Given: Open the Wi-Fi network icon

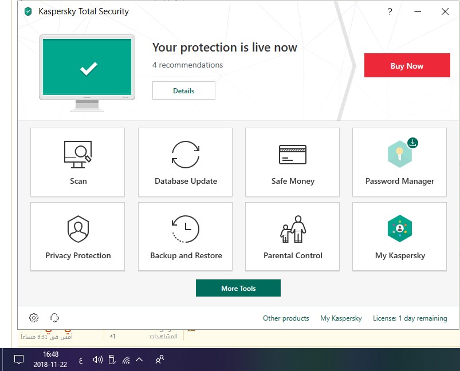Looking at the screenshot, I should tap(126, 360).
